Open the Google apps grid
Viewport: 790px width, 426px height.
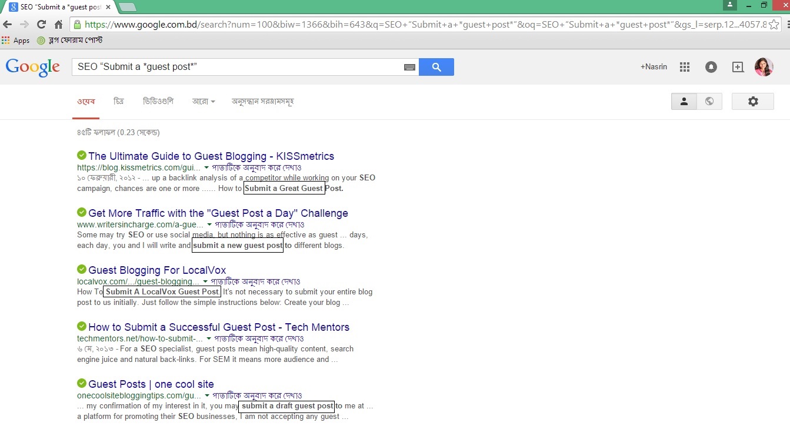[x=685, y=67]
